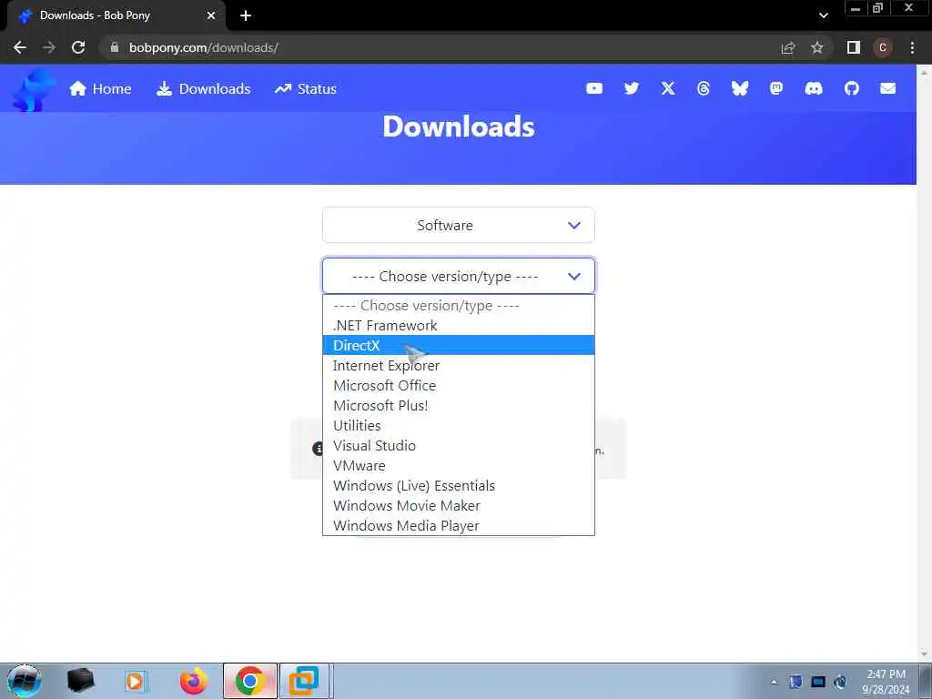This screenshot has height=699, width=932.
Task: Open the Chrome profile avatar
Action: 883,47
